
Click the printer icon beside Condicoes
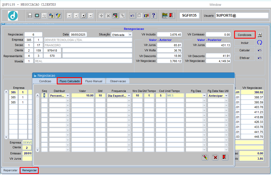pyautogui.click(x=260, y=35)
